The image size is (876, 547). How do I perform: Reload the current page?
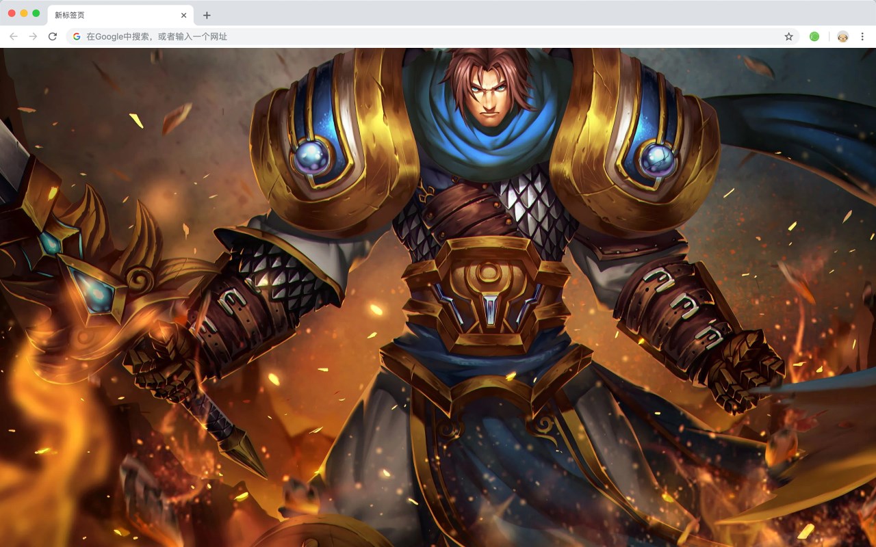pyautogui.click(x=52, y=36)
